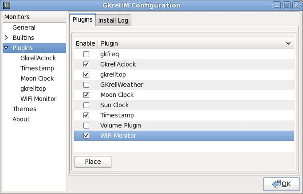Collapse the Plugins tree node
303x194 pixels.
point(6,48)
